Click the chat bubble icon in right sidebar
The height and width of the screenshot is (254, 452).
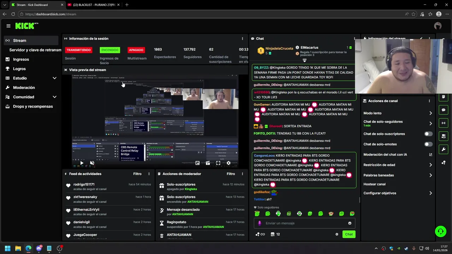pyautogui.click(x=444, y=110)
